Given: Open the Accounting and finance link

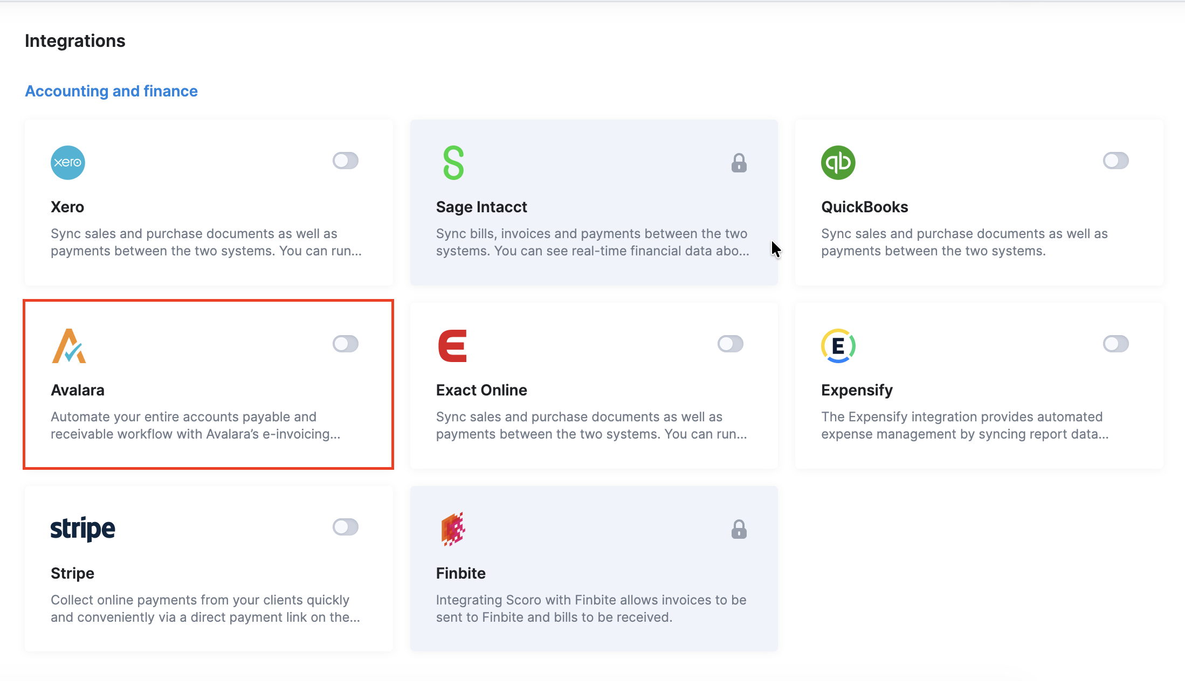Looking at the screenshot, I should tap(112, 91).
